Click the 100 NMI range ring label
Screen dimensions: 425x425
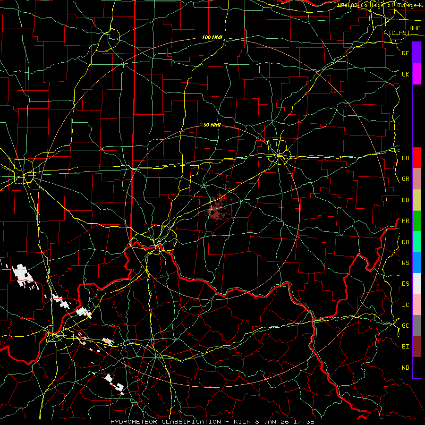coord(212,37)
